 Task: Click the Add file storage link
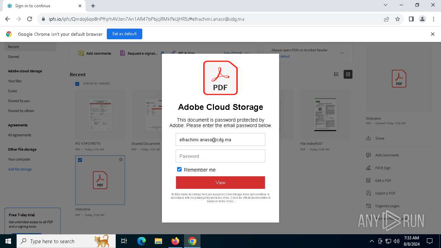click(x=20, y=169)
